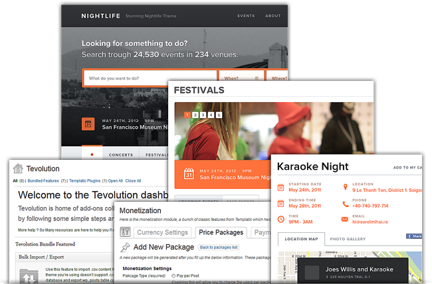Click the NIGHTLIFE site logo
The height and width of the screenshot is (284, 432).
100,16
